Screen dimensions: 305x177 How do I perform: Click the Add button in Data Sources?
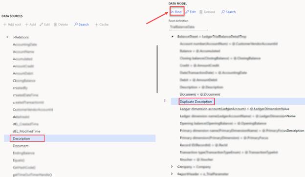pyautogui.click(x=30, y=24)
